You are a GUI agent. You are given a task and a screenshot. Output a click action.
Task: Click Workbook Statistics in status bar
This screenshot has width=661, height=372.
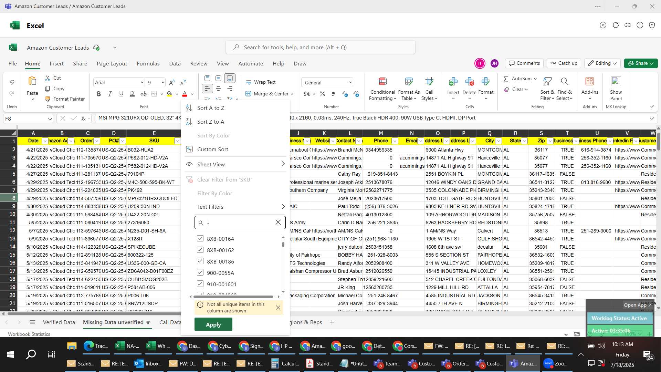[x=29, y=334]
